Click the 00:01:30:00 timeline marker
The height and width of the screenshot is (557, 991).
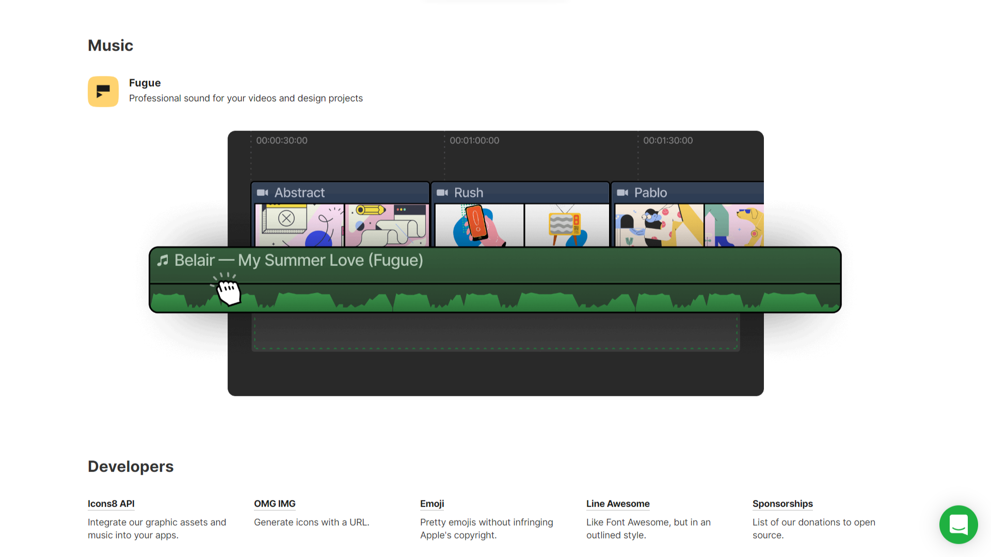(x=668, y=141)
